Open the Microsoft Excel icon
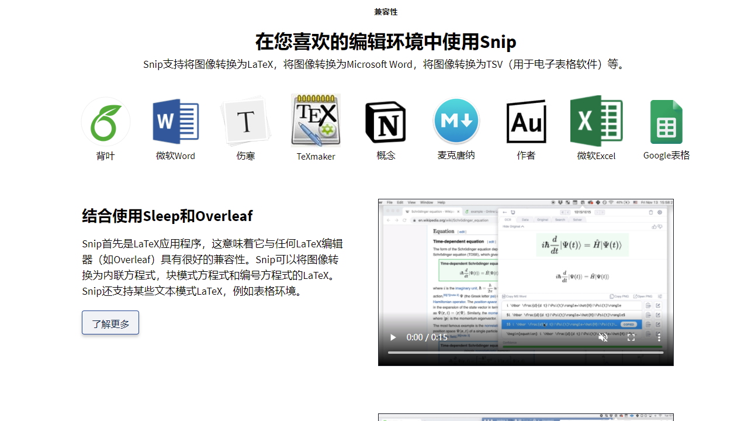Viewport: 748px width, 421px height. (596, 121)
